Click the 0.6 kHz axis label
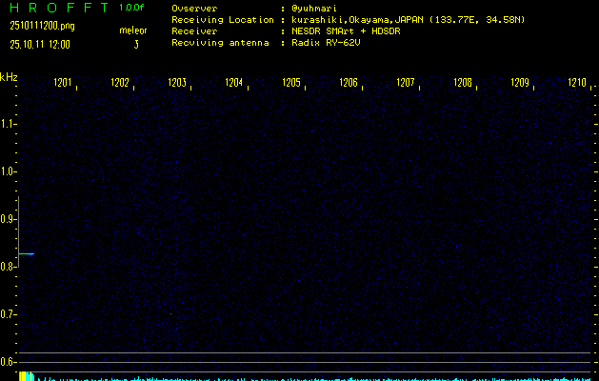The height and width of the screenshot is (381, 599). tap(8, 362)
